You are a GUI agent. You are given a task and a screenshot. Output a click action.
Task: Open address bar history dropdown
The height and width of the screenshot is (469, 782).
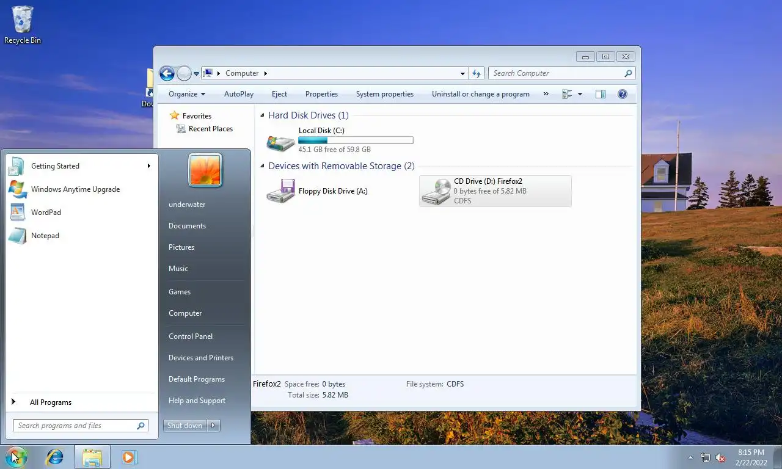click(x=462, y=73)
